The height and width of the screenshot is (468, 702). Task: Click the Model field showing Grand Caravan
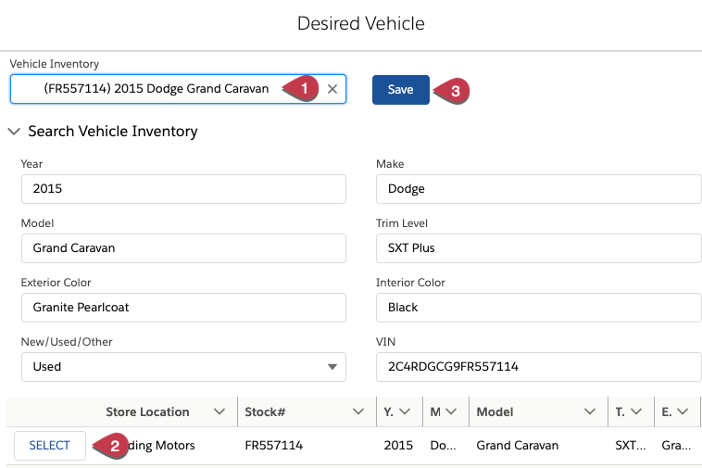(x=183, y=248)
